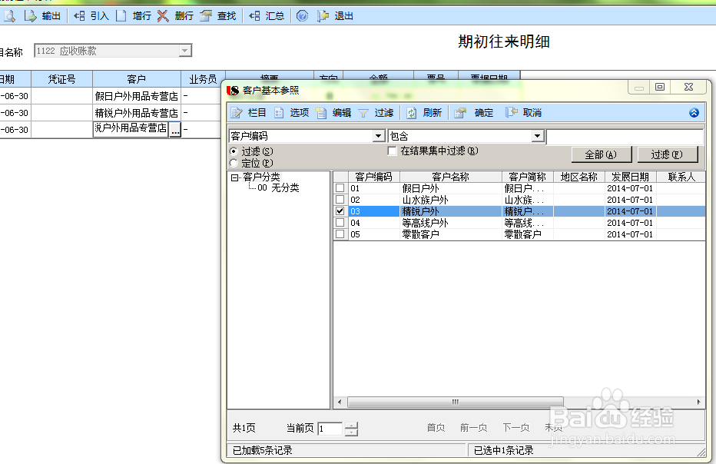Click the 地区名称 column header
The image size is (716, 464).
[579, 177]
